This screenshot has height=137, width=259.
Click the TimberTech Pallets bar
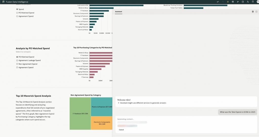[193, 8]
